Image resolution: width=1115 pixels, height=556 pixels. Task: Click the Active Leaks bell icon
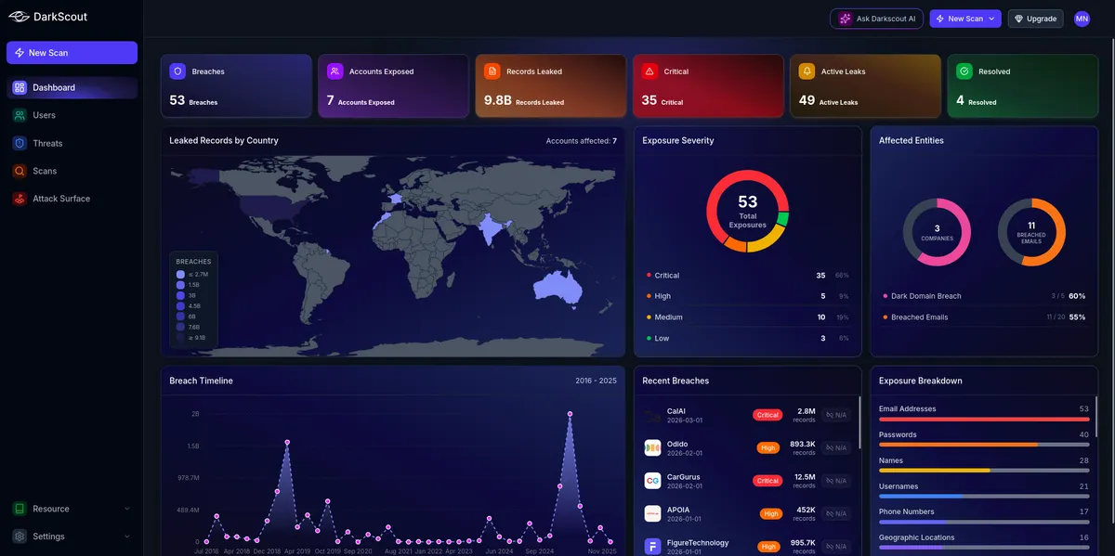click(x=807, y=71)
